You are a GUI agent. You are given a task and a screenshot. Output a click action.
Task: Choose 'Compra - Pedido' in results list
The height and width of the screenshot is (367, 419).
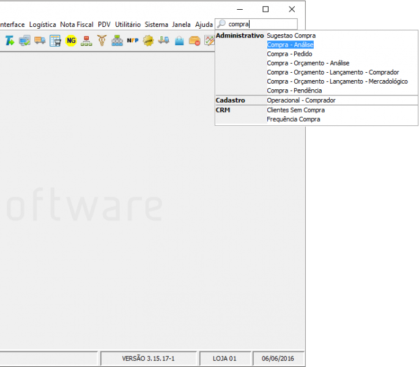click(289, 54)
